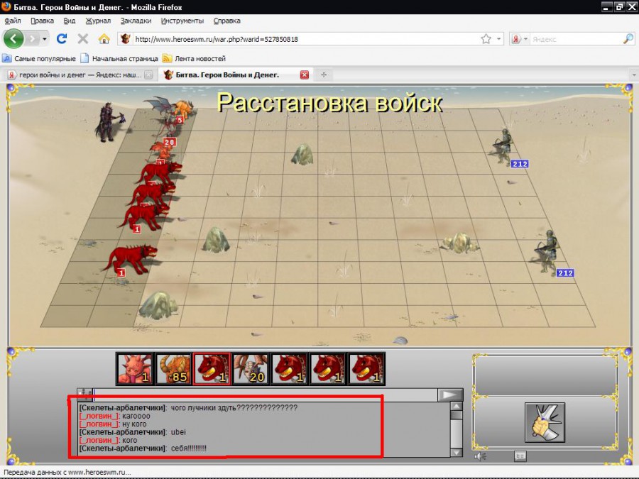Open the Закладки menu

coord(136,21)
